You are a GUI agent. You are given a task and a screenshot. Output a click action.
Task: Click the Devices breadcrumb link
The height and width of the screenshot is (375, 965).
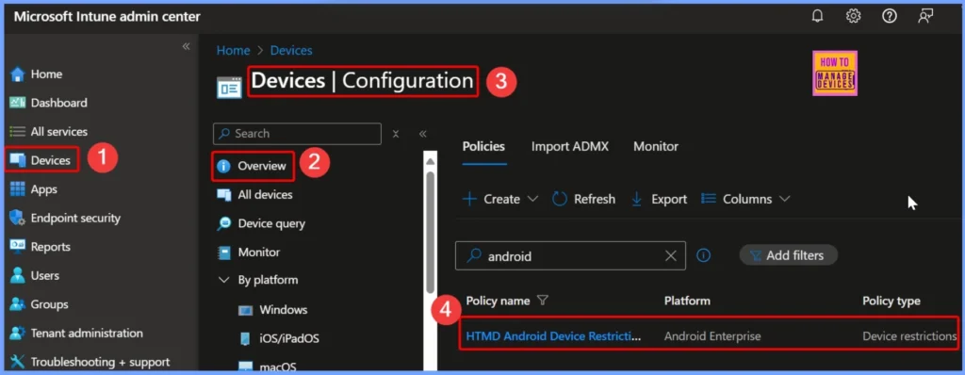tap(291, 51)
